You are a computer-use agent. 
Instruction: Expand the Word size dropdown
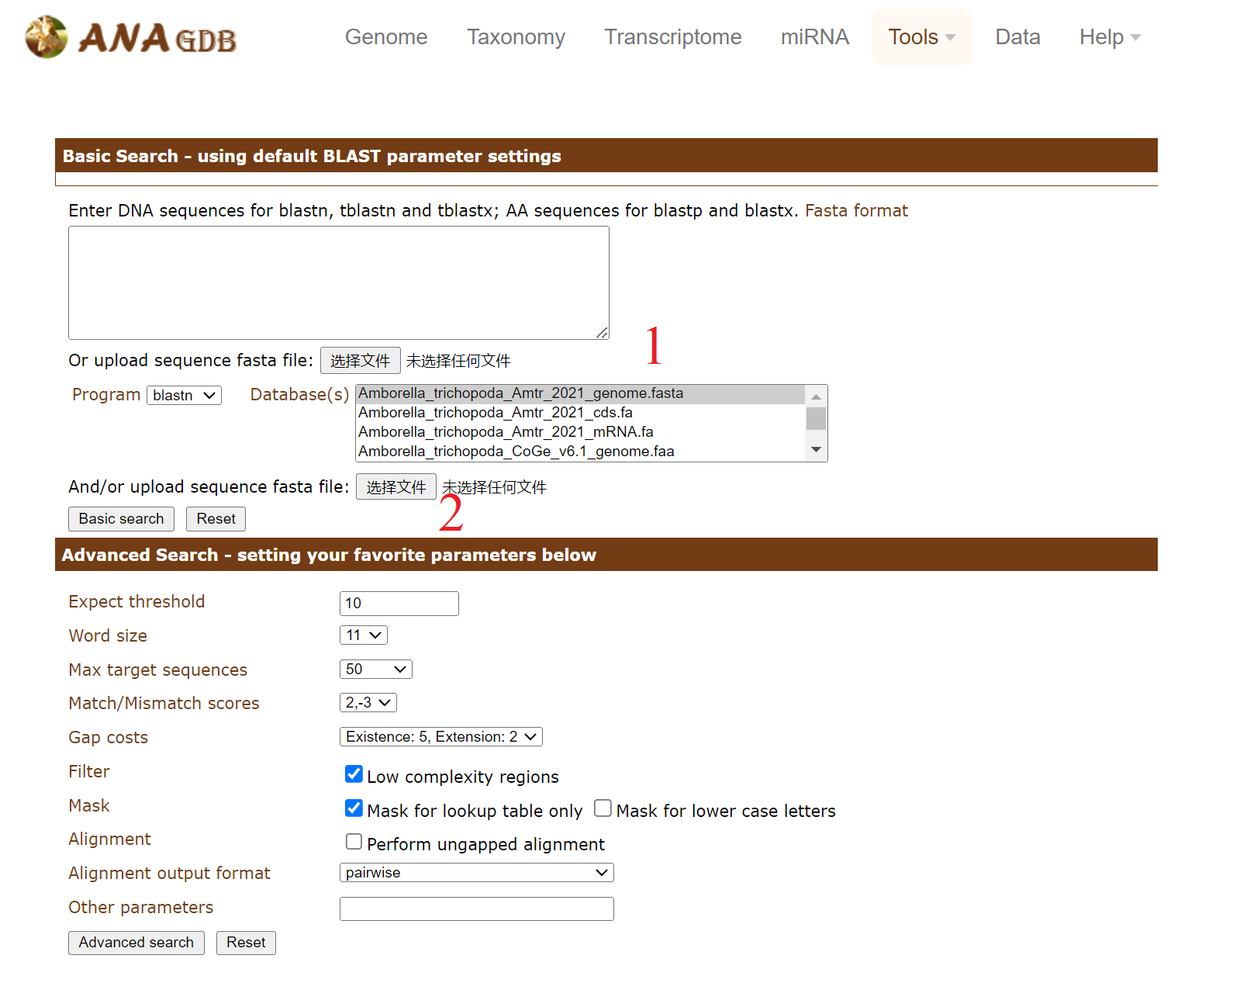pos(363,635)
